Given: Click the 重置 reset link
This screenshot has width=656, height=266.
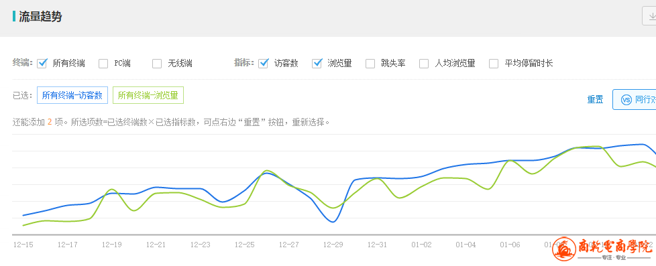Looking at the screenshot, I should pyautogui.click(x=595, y=100).
